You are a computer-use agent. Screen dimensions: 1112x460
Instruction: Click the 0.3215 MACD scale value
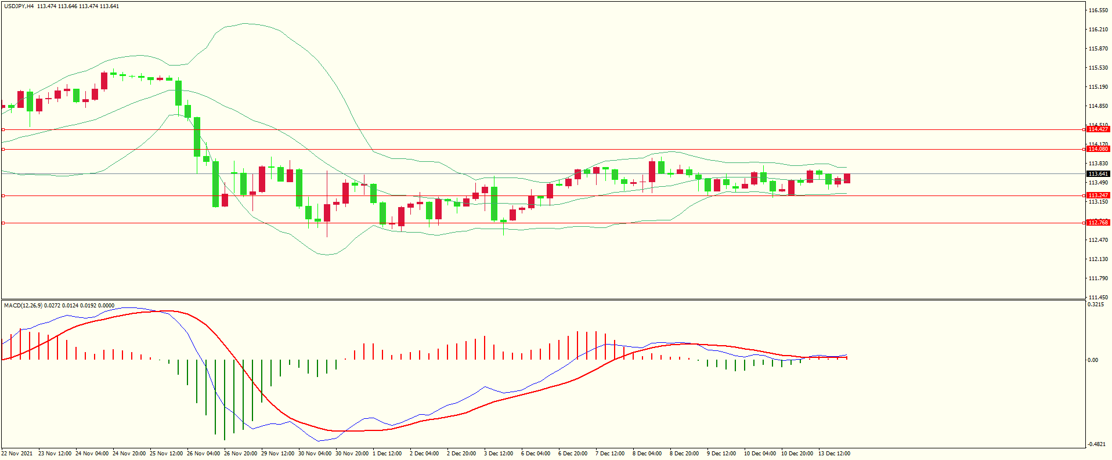(x=1096, y=305)
